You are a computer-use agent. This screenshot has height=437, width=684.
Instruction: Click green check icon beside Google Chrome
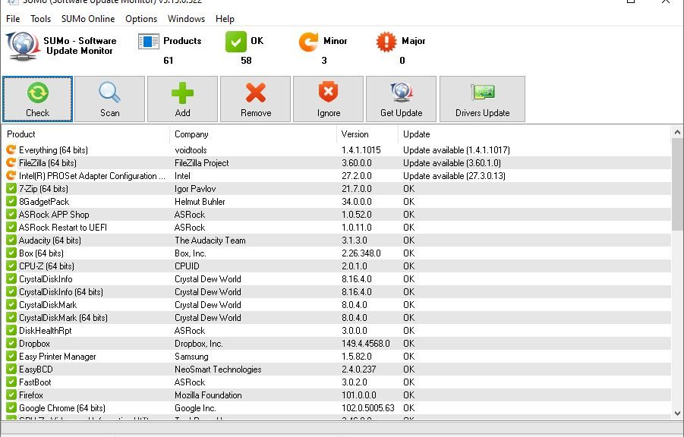pyautogui.click(x=11, y=407)
